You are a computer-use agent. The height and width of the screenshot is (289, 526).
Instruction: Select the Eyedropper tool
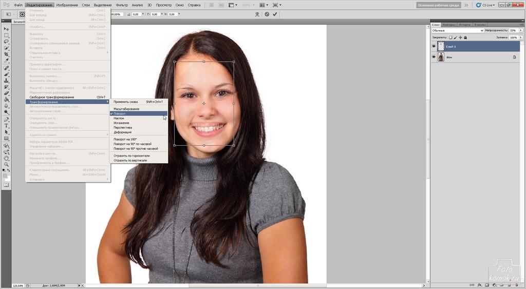6,61
